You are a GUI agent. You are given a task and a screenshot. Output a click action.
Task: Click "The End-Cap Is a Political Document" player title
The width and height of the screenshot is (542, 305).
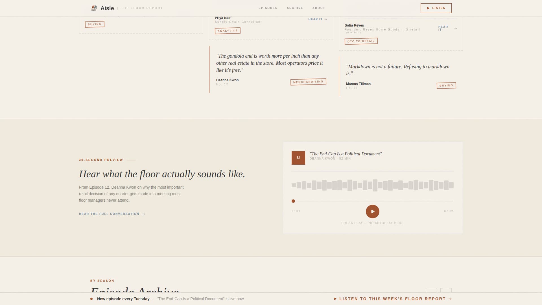point(346,154)
